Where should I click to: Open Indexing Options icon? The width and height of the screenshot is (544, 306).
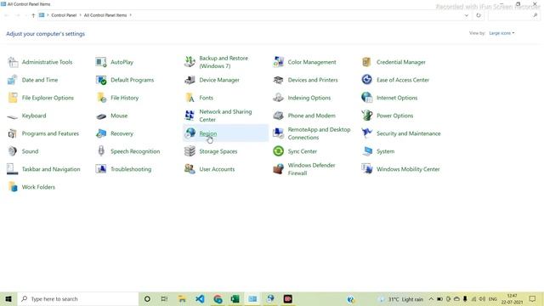click(x=279, y=98)
